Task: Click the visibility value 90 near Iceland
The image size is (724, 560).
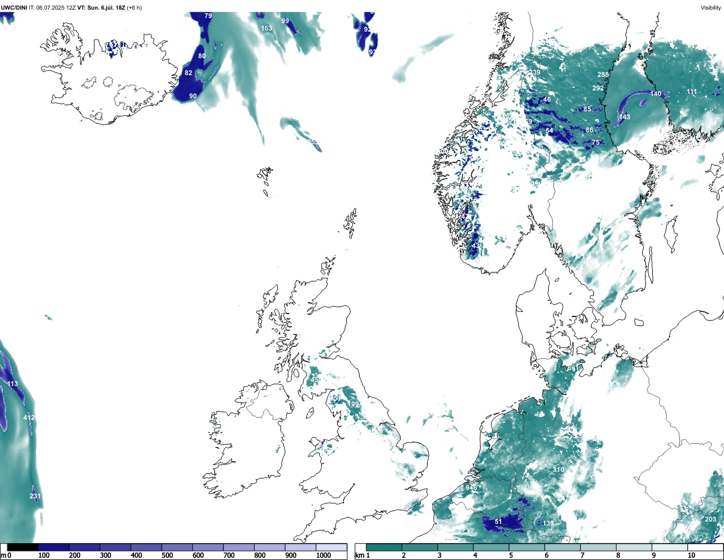Action: pos(193,96)
